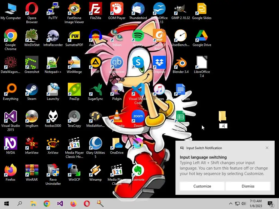Click the Visual Studio Code shortcut

(x=138, y=89)
